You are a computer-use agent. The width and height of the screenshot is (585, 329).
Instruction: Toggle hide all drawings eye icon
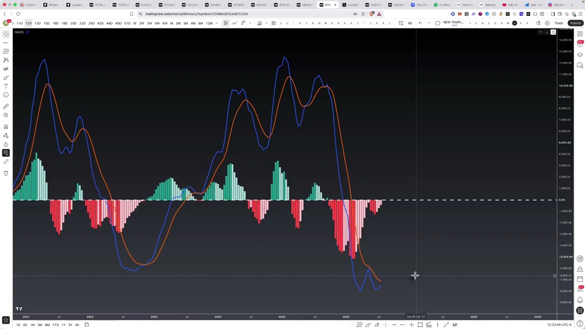pos(6,153)
